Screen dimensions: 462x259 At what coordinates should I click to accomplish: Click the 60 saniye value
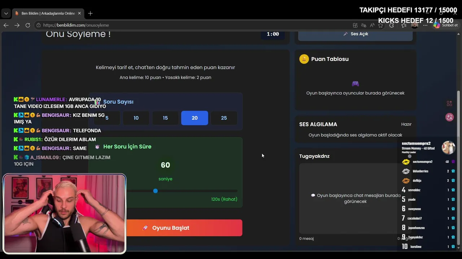pos(165,165)
